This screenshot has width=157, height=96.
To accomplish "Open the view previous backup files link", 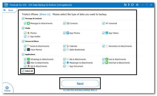I will [80, 90].
